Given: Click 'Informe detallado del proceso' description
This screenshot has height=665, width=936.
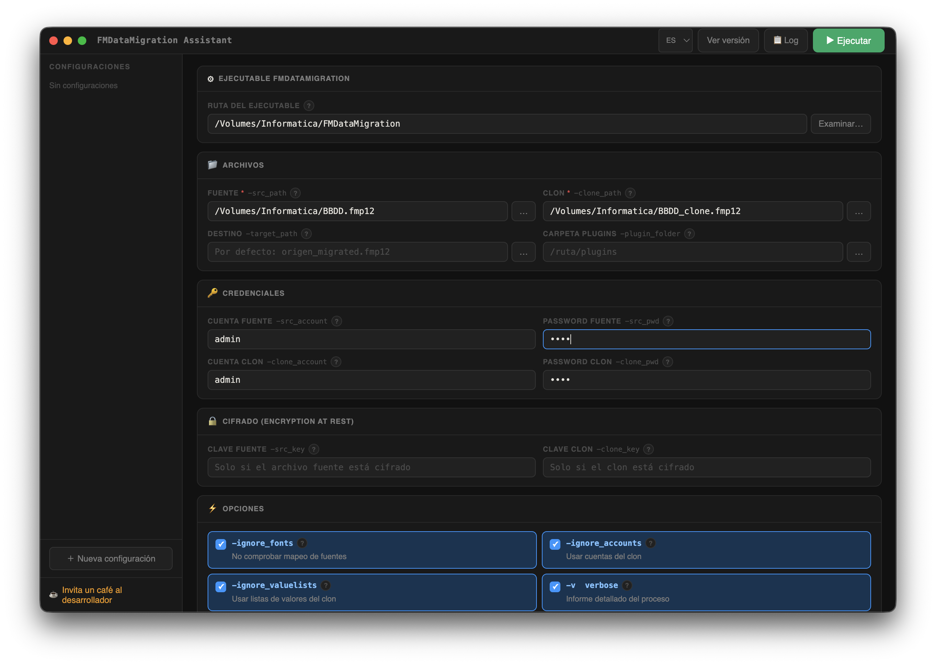Looking at the screenshot, I should [x=618, y=599].
